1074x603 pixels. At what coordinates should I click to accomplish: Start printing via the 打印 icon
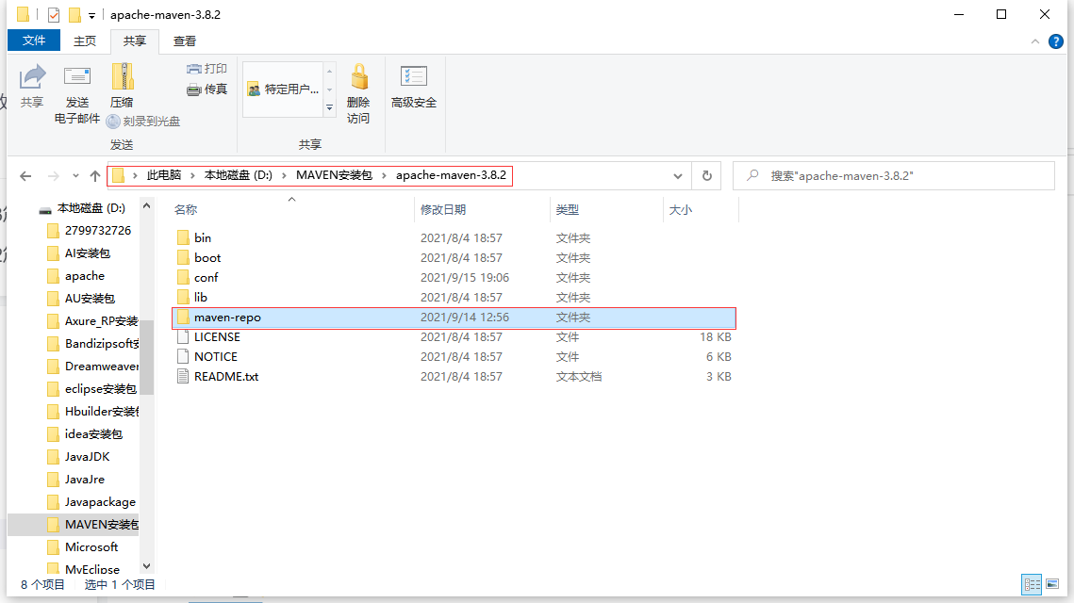(x=207, y=68)
